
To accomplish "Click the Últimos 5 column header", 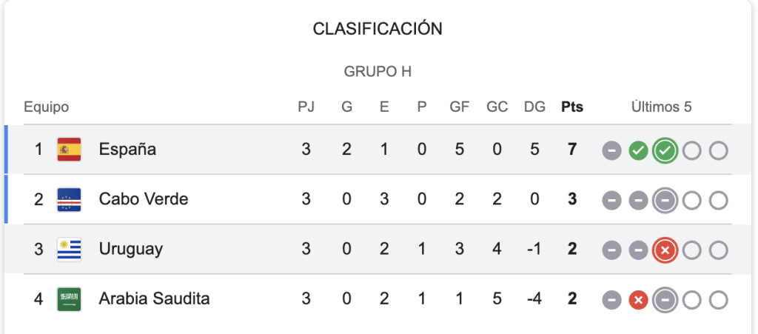I will [661, 107].
